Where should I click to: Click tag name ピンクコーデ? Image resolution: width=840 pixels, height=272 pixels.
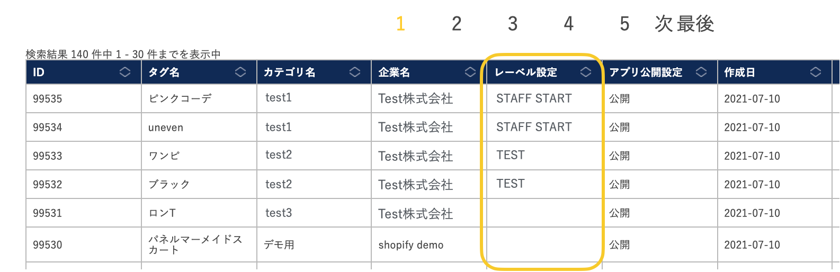[x=180, y=99]
